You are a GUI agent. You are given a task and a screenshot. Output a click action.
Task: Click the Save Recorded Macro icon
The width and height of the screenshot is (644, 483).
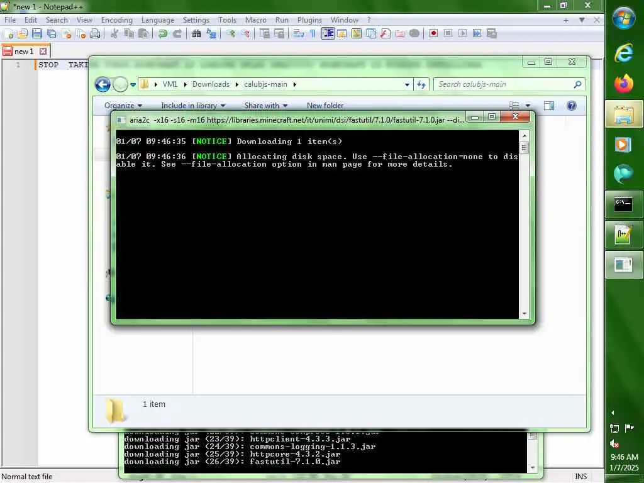click(492, 34)
